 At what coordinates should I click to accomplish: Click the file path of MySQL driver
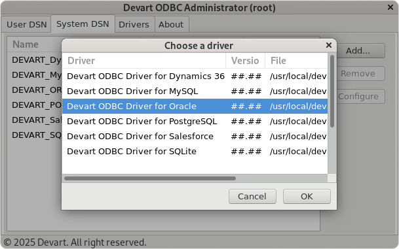(x=298, y=91)
